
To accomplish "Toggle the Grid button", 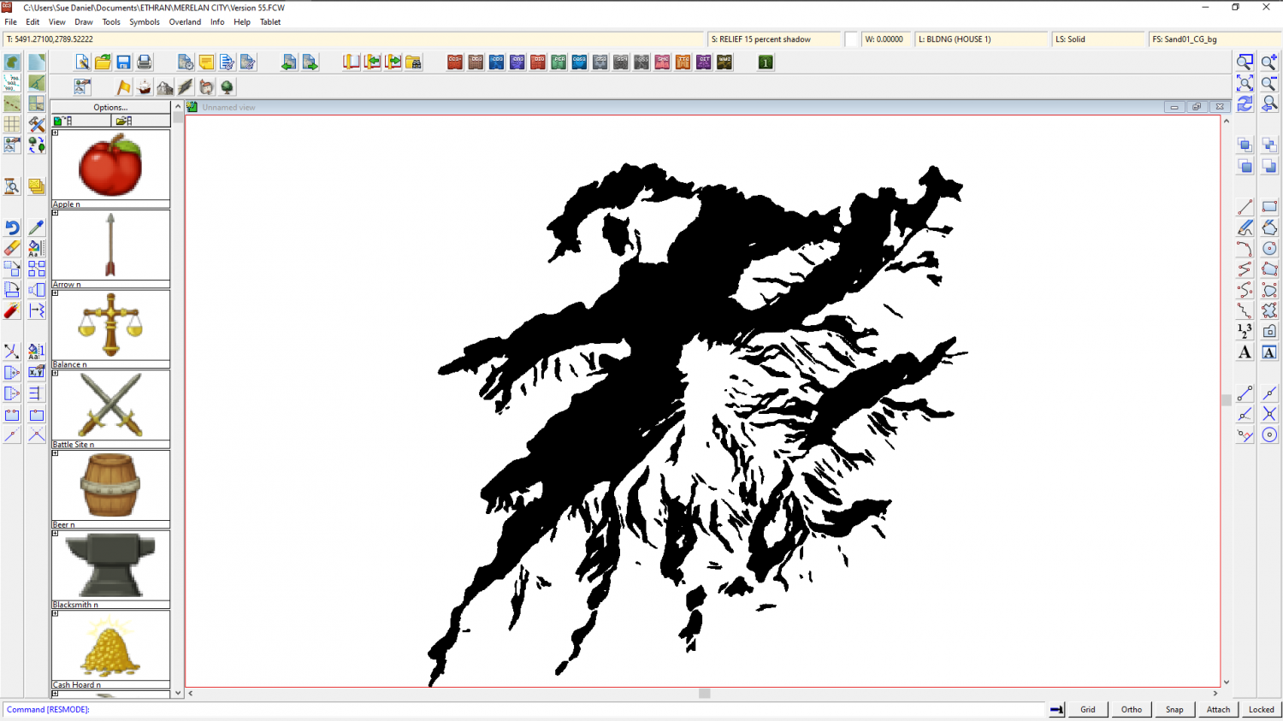I will point(1088,709).
